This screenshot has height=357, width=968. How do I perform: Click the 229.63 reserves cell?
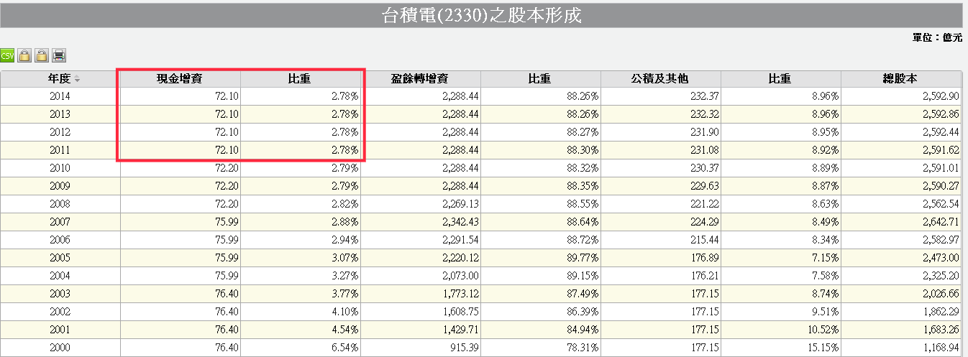pos(660,185)
